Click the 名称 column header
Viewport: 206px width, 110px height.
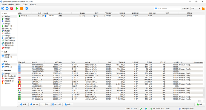[24, 13]
